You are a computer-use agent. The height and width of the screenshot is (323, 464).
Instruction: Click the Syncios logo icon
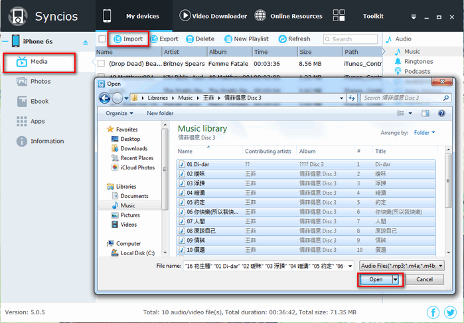[x=18, y=17]
